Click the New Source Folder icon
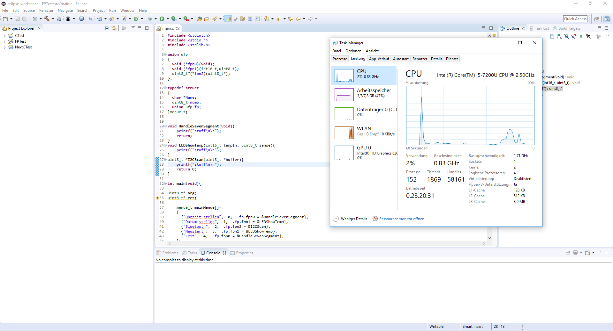This screenshot has width=613, height=331. point(112,19)
